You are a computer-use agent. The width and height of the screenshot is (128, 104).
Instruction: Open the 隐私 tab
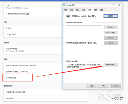(78, 10)
